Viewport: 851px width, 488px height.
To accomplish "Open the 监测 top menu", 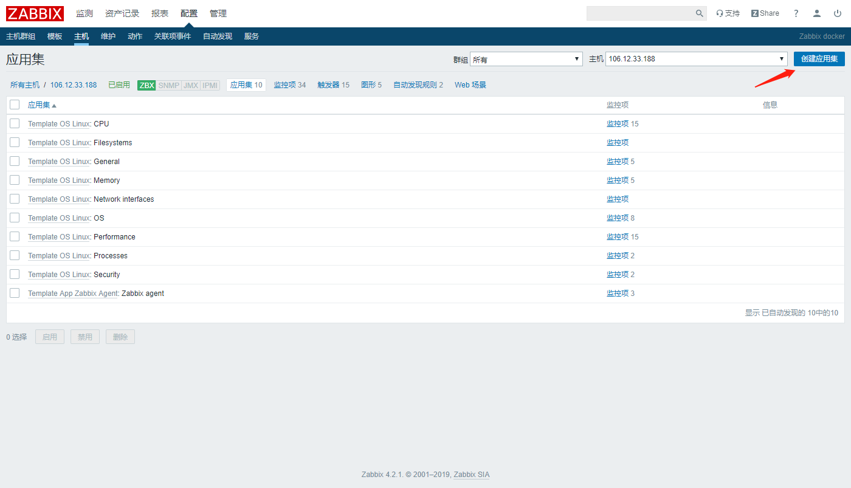I will coord(84,13).
